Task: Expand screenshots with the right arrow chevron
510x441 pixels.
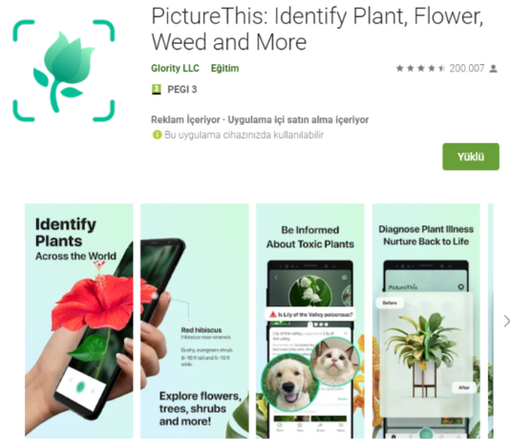Action: [506, 321]
